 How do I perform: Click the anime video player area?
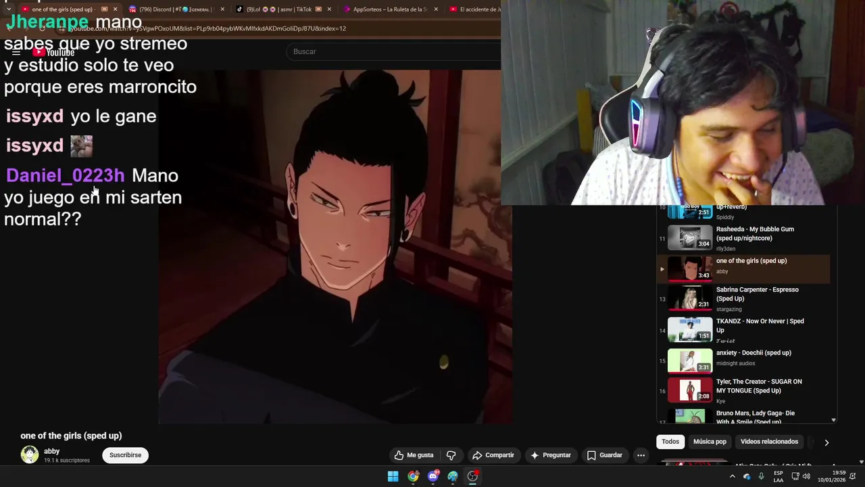[335, 247]
